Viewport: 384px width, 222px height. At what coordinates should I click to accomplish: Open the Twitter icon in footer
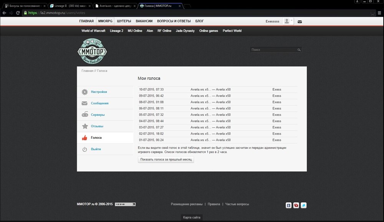(x=303, y=205)
